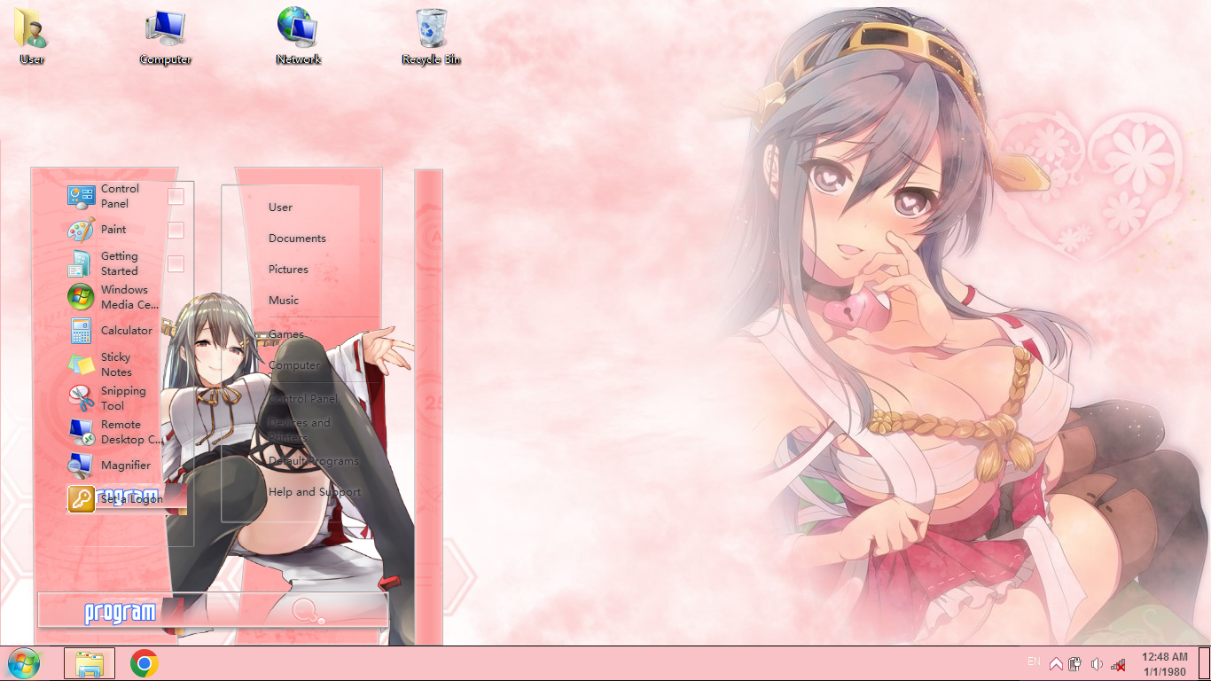This screenshot has height=681, width=1211.
Task: Open the clock showing 12:48 AM
Action: click(x=1165, y=664)
